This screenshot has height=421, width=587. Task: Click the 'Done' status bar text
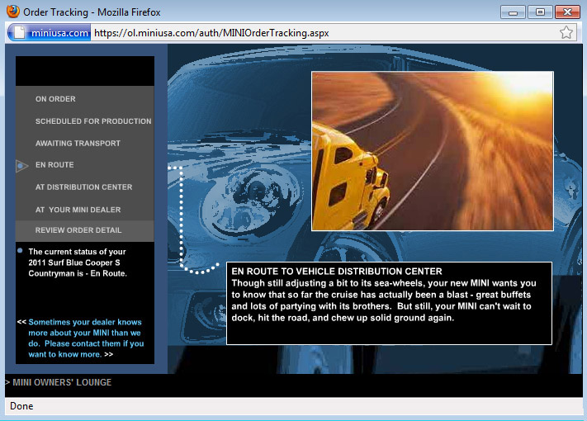pyautogui.click(x=21, y=406)
